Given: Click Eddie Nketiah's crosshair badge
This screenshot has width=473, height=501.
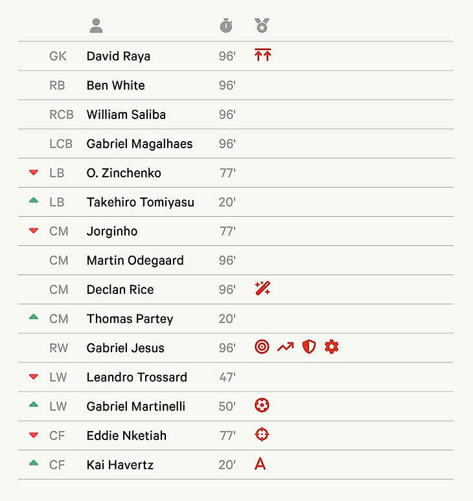Looking at the screenshot, I should click(262, 435).
